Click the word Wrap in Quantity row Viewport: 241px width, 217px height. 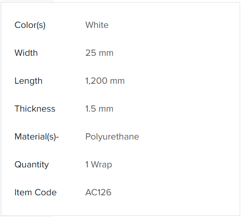101,165
